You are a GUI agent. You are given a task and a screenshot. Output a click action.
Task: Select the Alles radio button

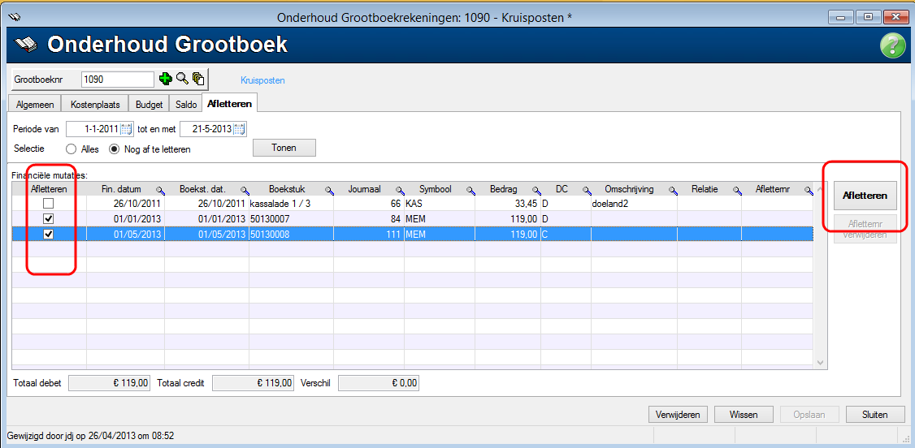pyautogui.click(x=72, y=149)
